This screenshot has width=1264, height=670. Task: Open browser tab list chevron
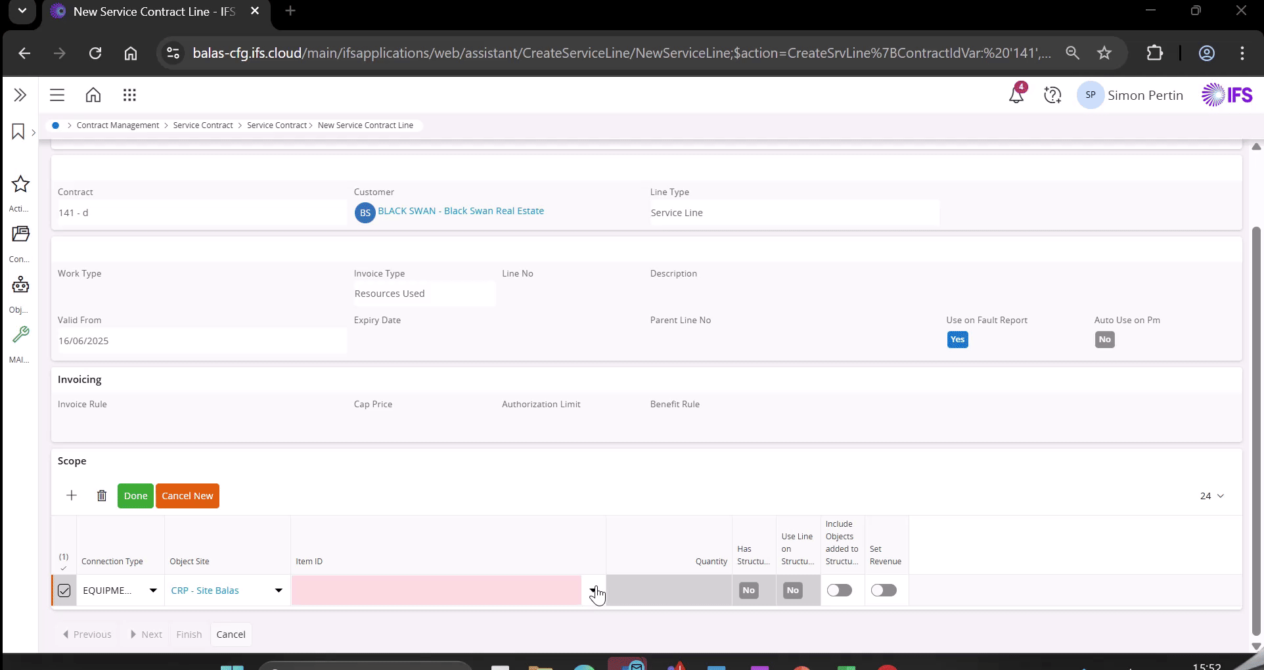tap(22, 11)
